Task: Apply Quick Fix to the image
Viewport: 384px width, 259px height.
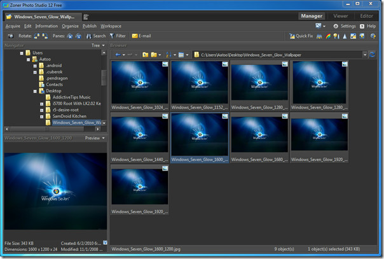Action: [301, 36]
